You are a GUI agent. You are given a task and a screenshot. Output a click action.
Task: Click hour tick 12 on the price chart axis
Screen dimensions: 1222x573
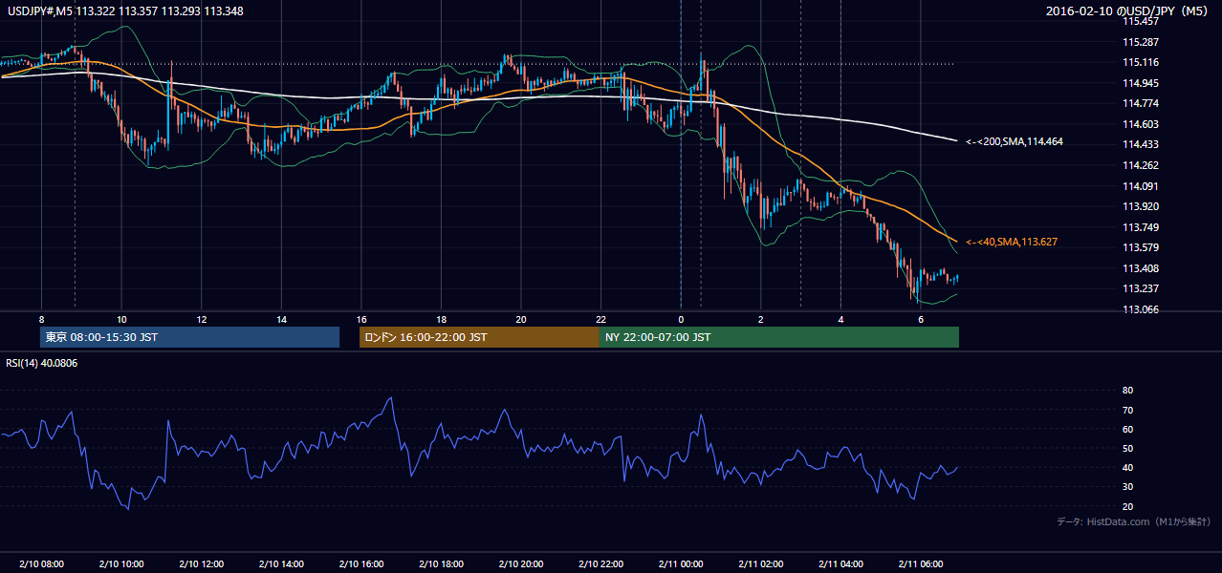(x=201, y=319)
